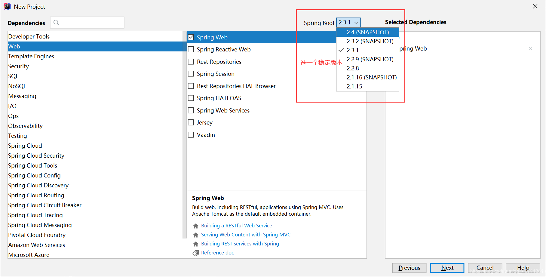Viewport: 546px width, 277px height.
Task: Select version 2.1.15 from list
Action: pos(368,86)
